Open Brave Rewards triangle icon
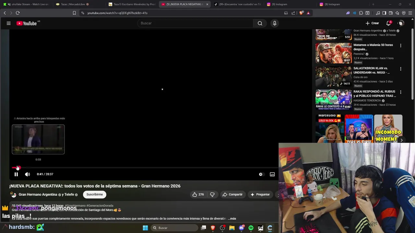Screen dimensions: 415x233 pyautogui.click(x=308, y=13)
